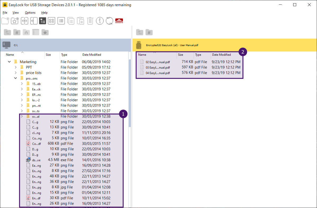Expand the Ea...ck folder

[x=22, y=89]
